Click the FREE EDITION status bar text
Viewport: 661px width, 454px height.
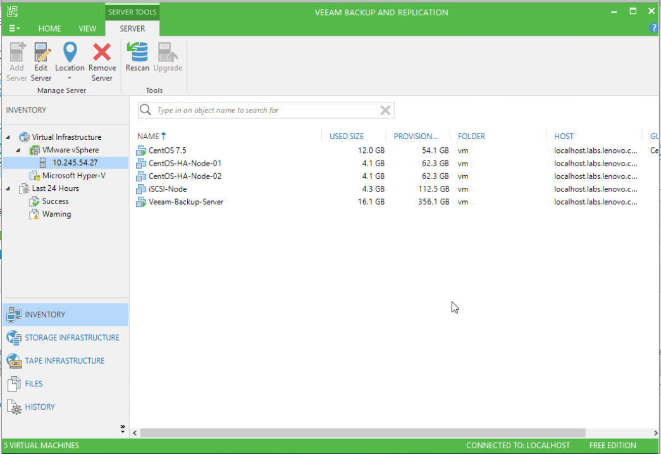612,446
